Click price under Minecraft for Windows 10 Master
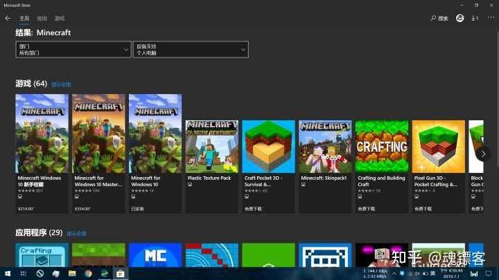Image resolution: width=499 pixels, height=280 pixels. point(82,209)
